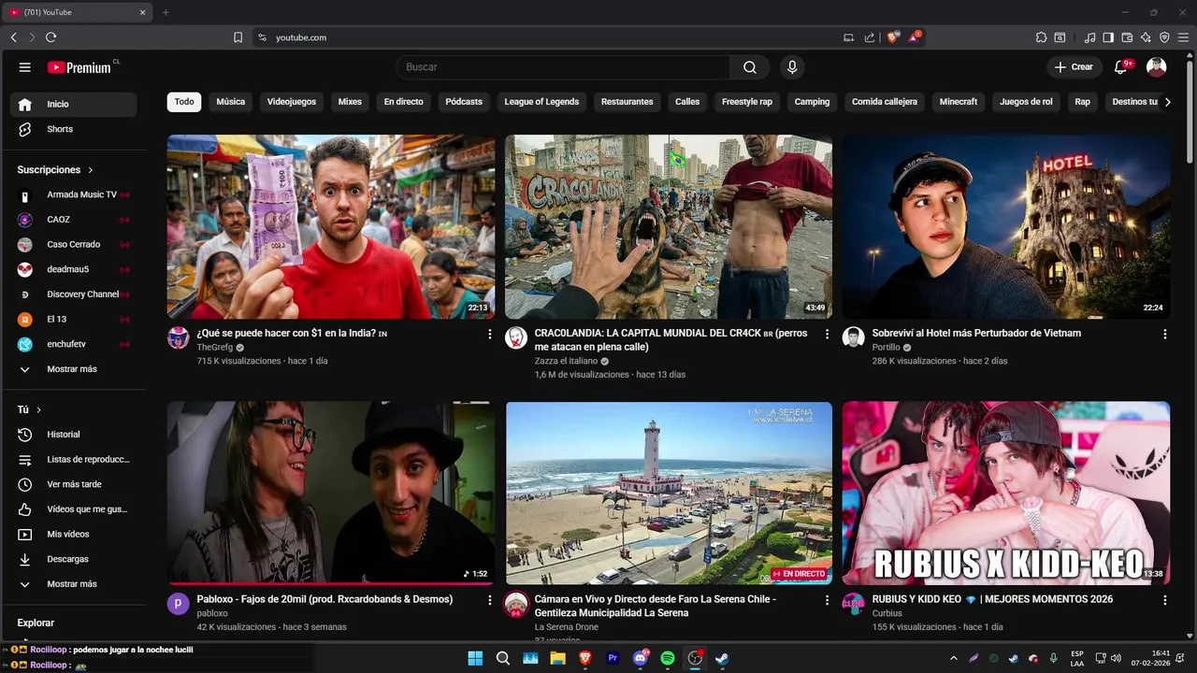This screenshot has width=1197, height=673.
Task: Open the YouTube guide hamburger menu
Action: coord(25,67)
